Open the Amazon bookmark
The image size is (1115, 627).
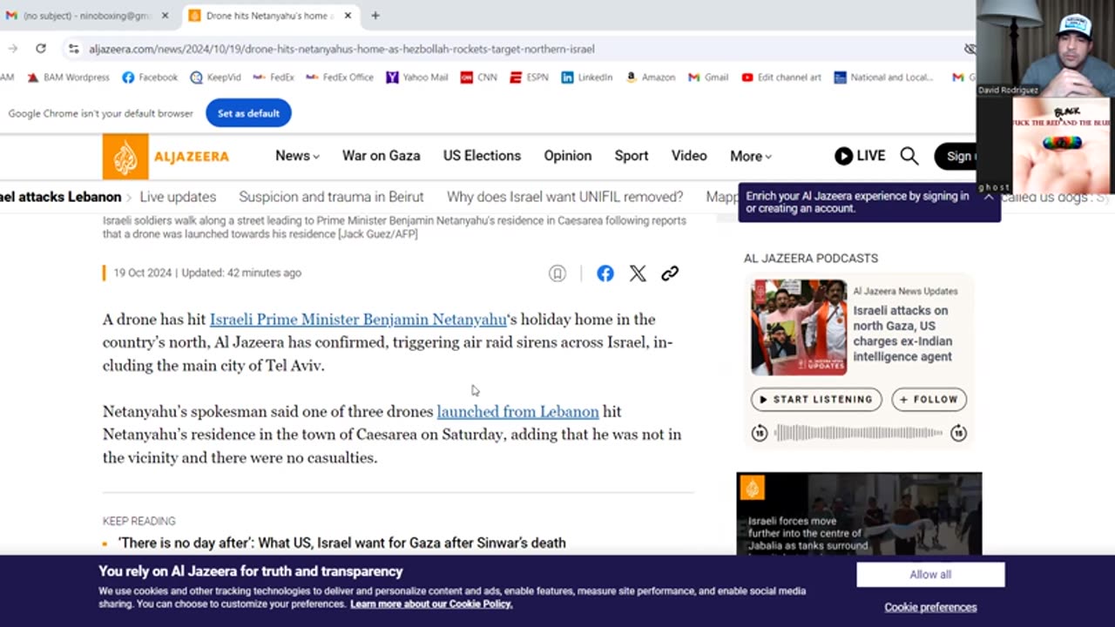(x=650, y=78)
